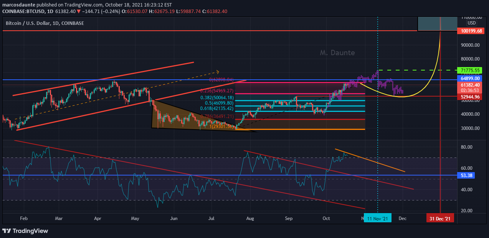Image resolution: width=489 pixels, height=238 pixels.
Task: Click the USD currency label on price axis
Action: [x=472, y=23]
